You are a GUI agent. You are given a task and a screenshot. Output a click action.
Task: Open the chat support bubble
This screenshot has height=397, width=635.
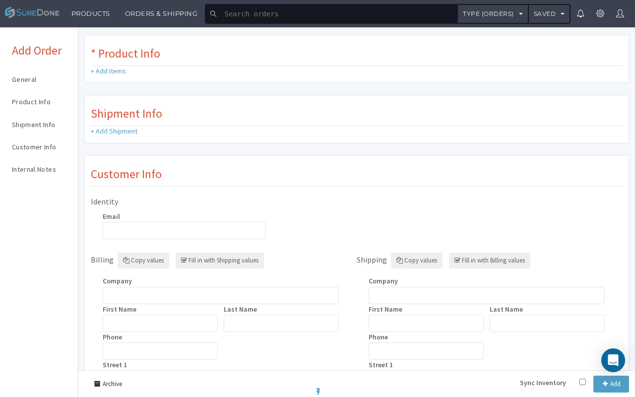coord(613,360)
